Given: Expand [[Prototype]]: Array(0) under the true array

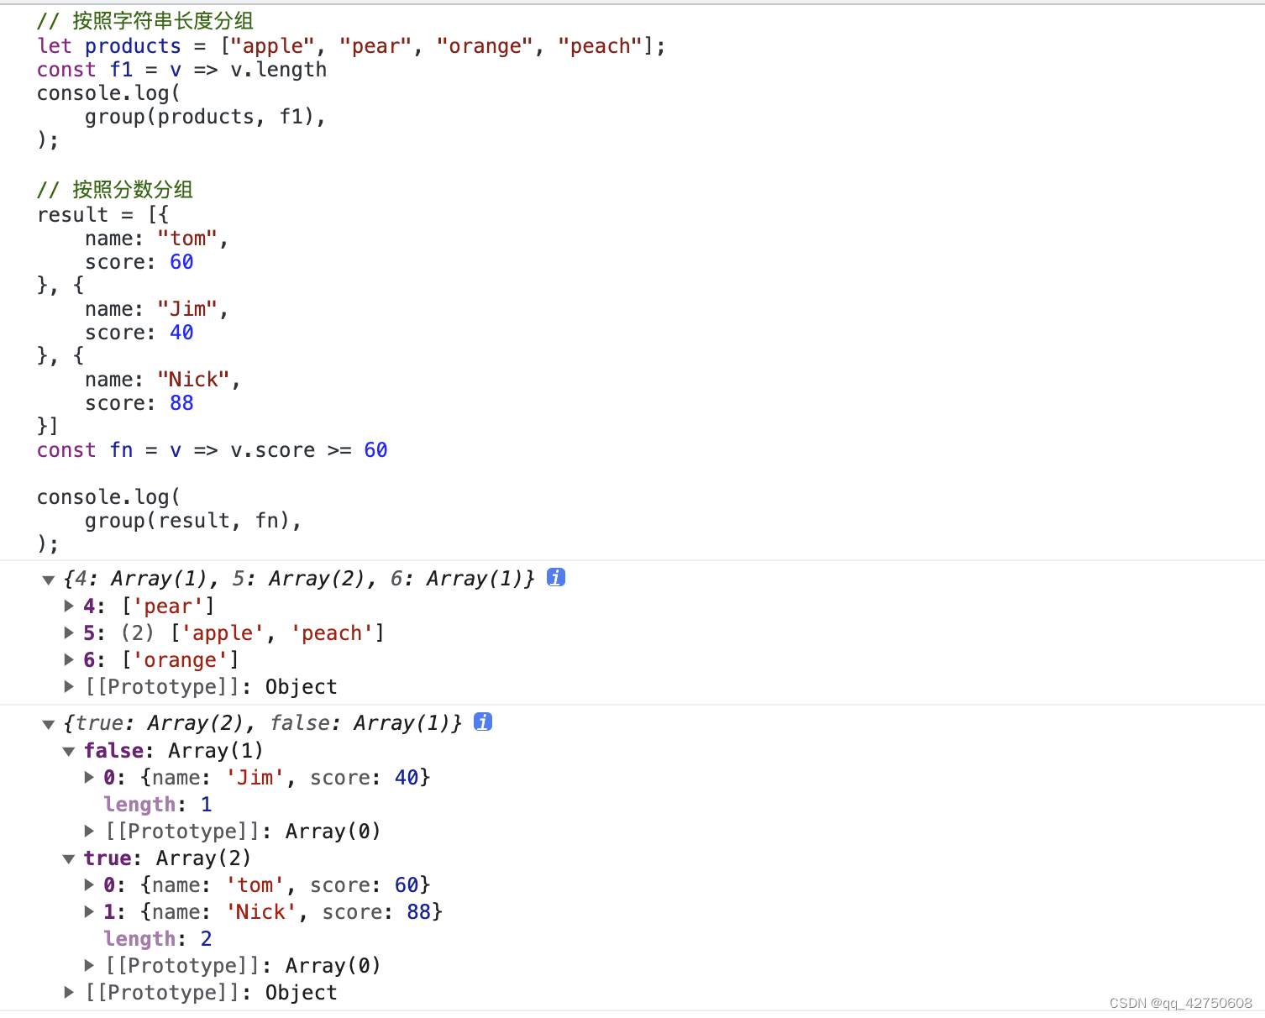Looking at the screenshot, I should click(89, 965).
